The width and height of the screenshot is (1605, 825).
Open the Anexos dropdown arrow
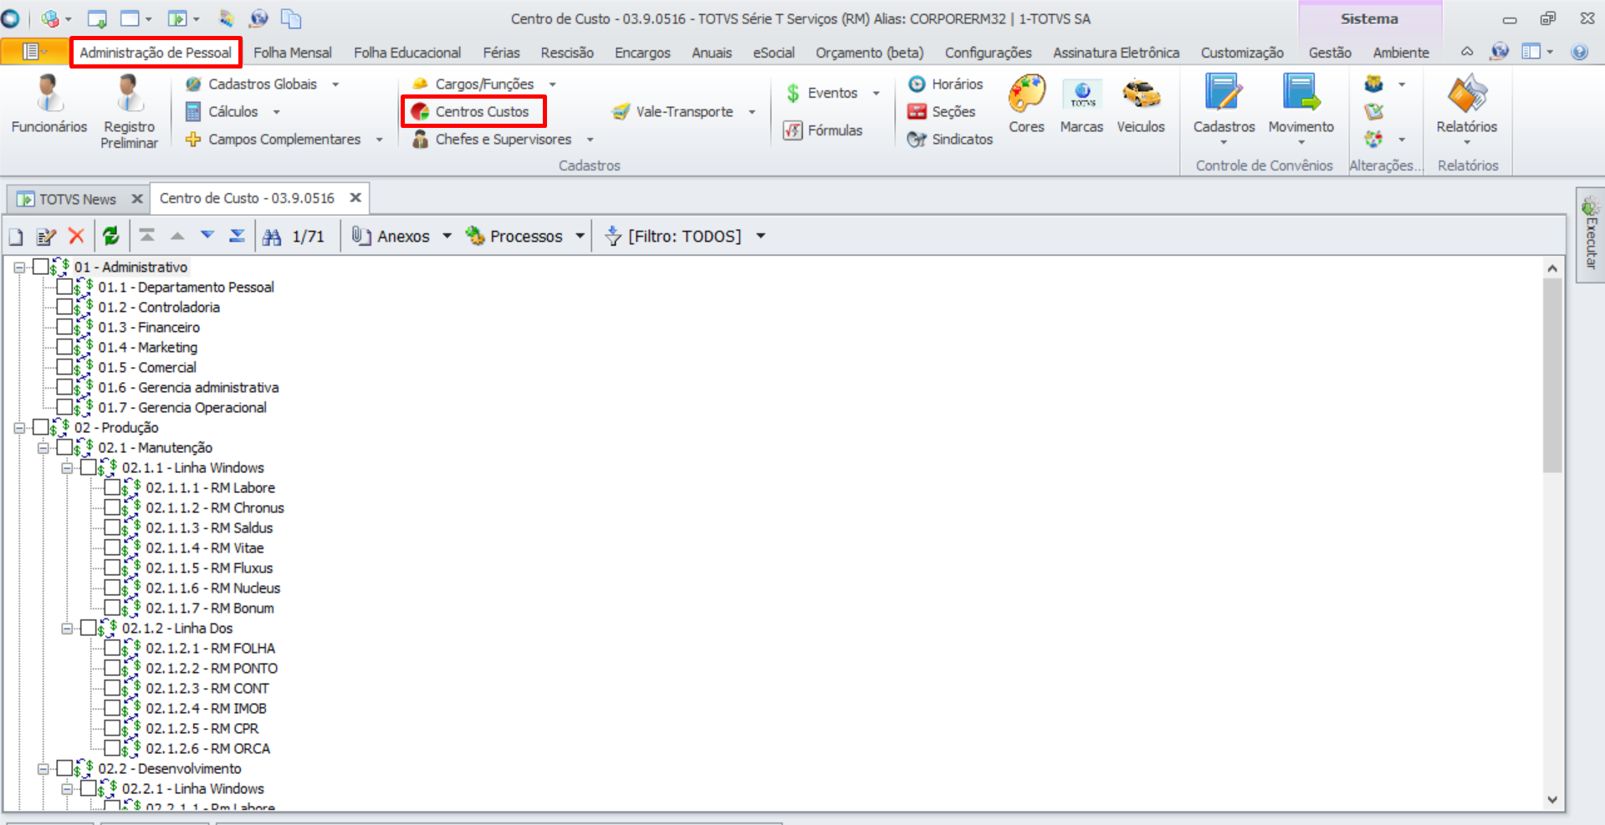(447, 236)
